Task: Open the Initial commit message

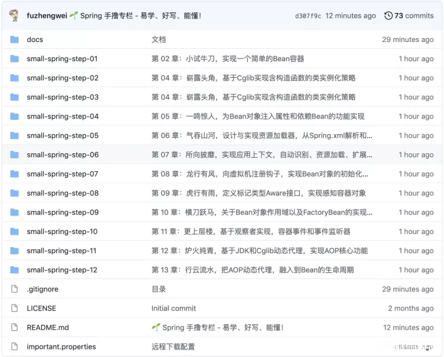Action: 173,308
